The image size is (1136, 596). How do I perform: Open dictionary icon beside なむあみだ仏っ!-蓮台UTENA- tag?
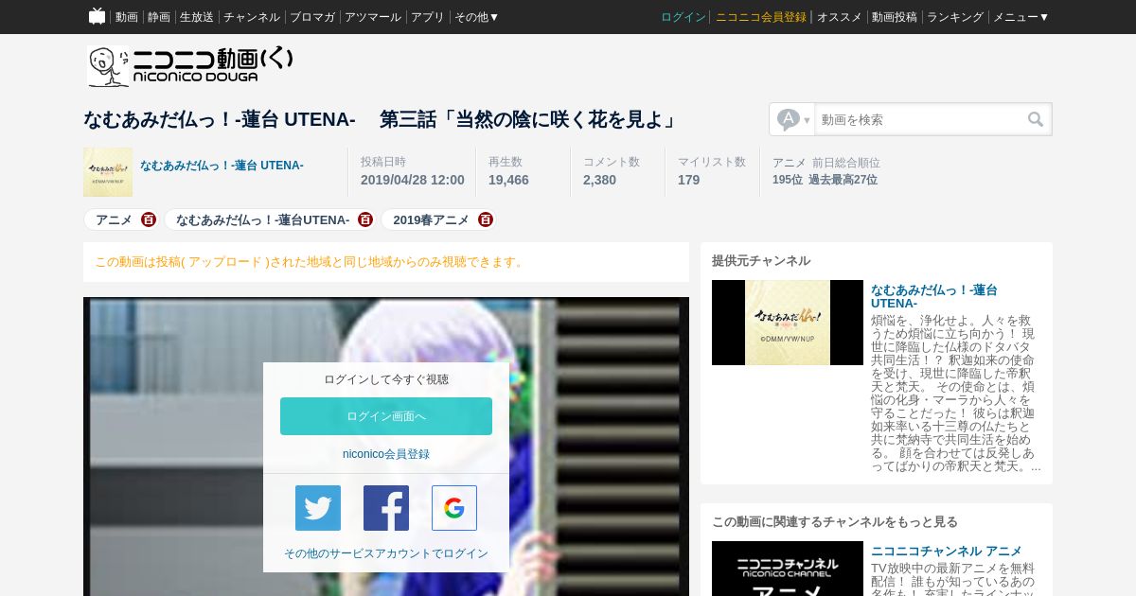coord(365,219)
